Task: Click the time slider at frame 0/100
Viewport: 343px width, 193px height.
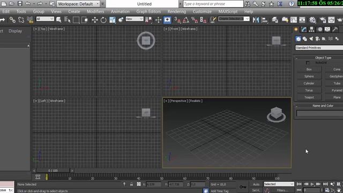Action: click(53, 170)
